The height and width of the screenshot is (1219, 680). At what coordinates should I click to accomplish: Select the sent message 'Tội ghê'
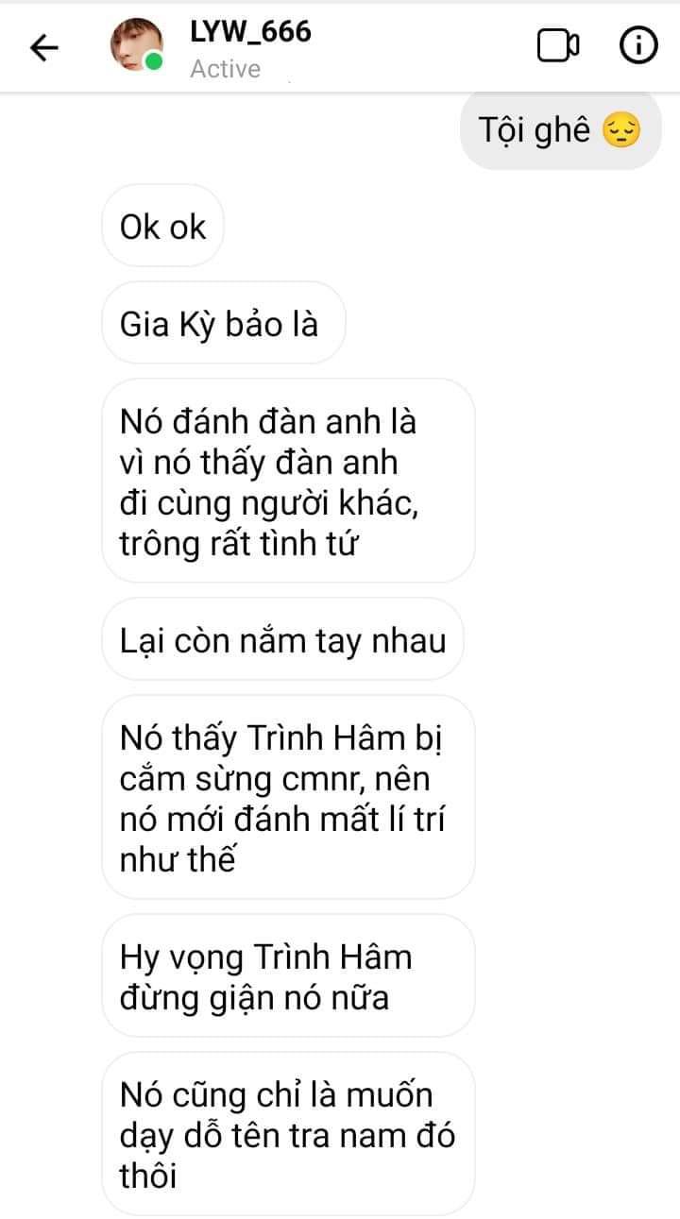[x=561, y=130]
